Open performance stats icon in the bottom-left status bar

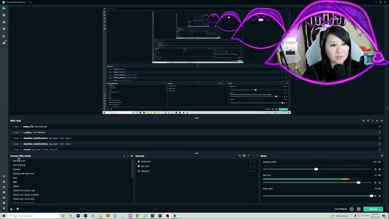coord(12,209)
